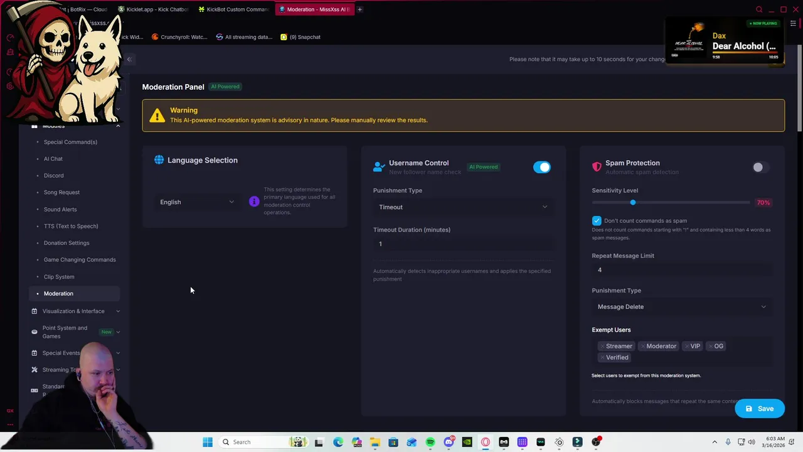Remove the Streamer exempt user tag
The width and height of the screenshot is (803, 452).
[x=602, y=346]
